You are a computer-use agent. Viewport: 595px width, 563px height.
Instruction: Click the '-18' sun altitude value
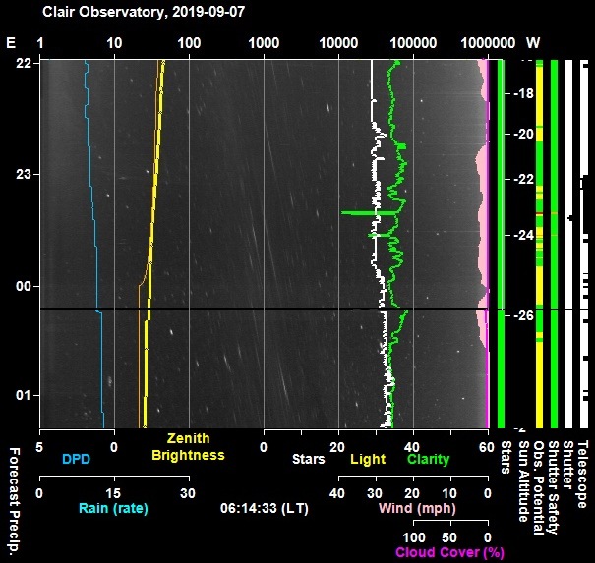pos(523,93)
